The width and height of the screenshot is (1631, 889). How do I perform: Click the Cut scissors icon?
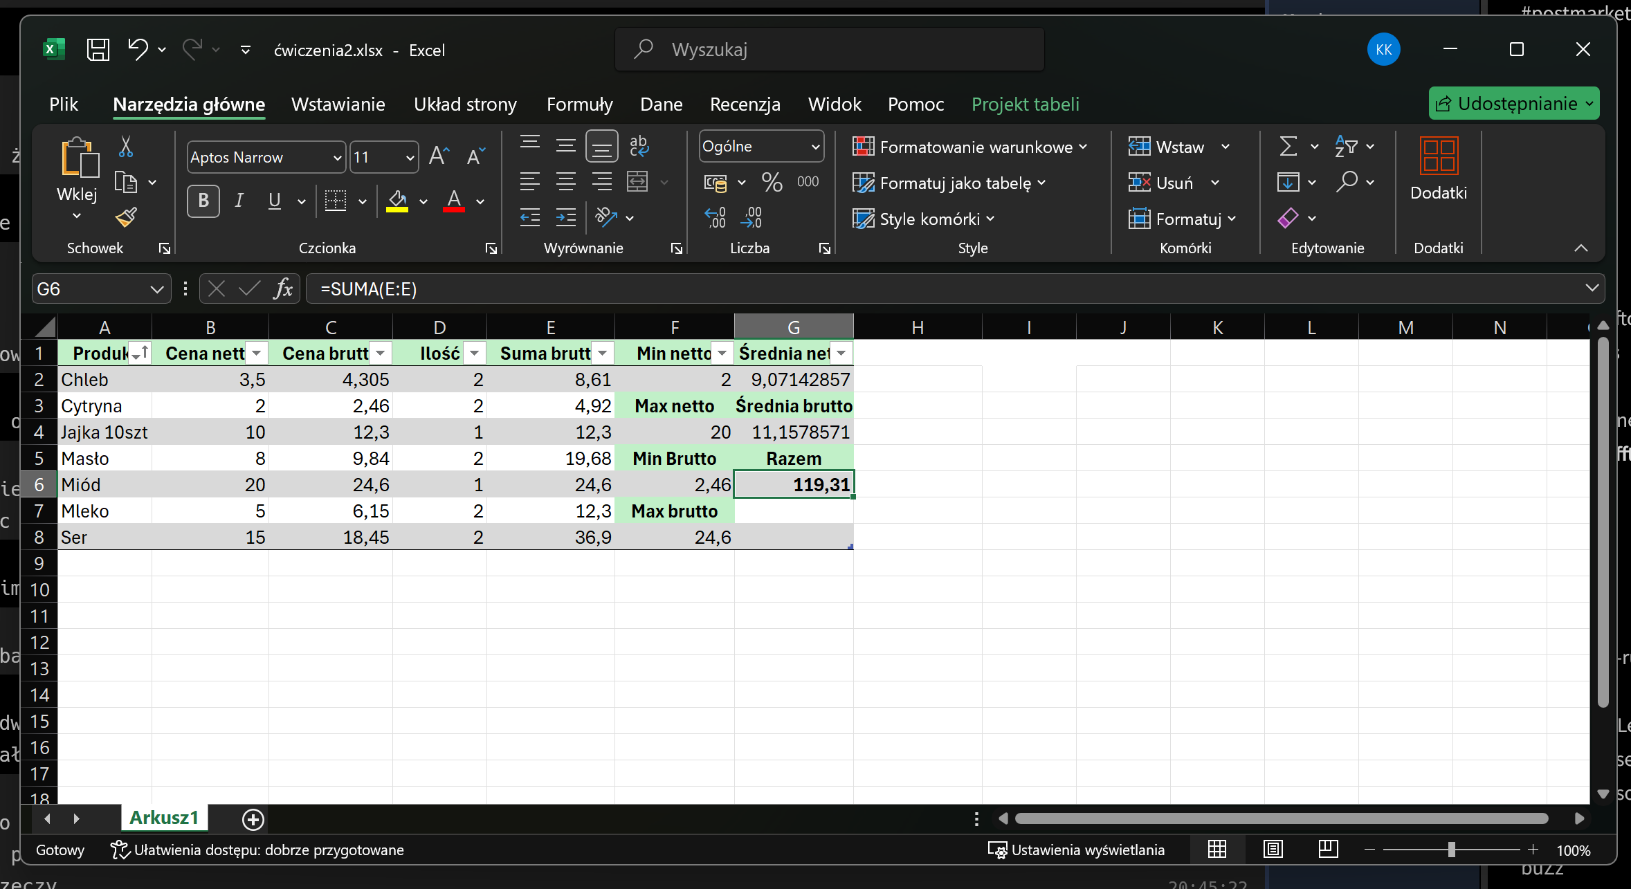[x=126, y=146]
